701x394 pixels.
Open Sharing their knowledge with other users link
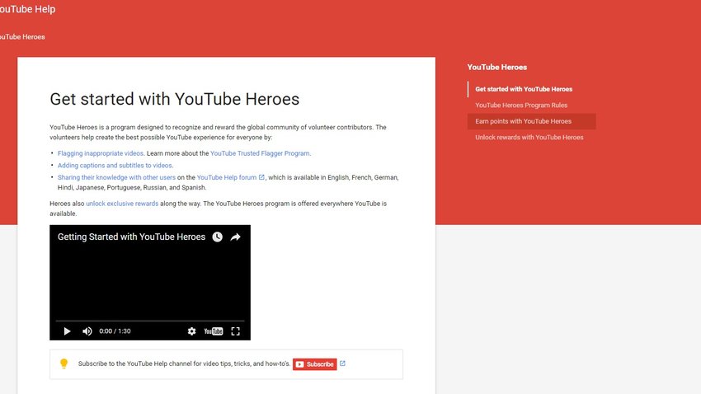click(116, 177)
